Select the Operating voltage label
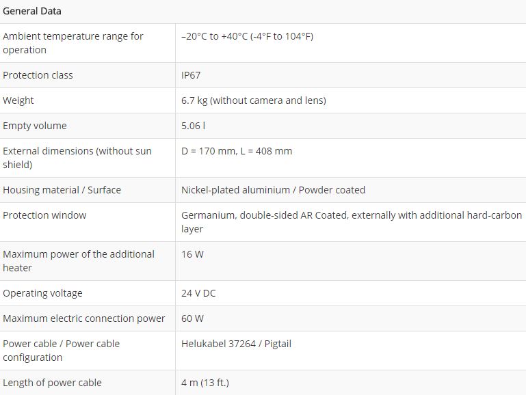Viewport: 526px width, 395px height. pyautogui.click(x=42, y=293)
